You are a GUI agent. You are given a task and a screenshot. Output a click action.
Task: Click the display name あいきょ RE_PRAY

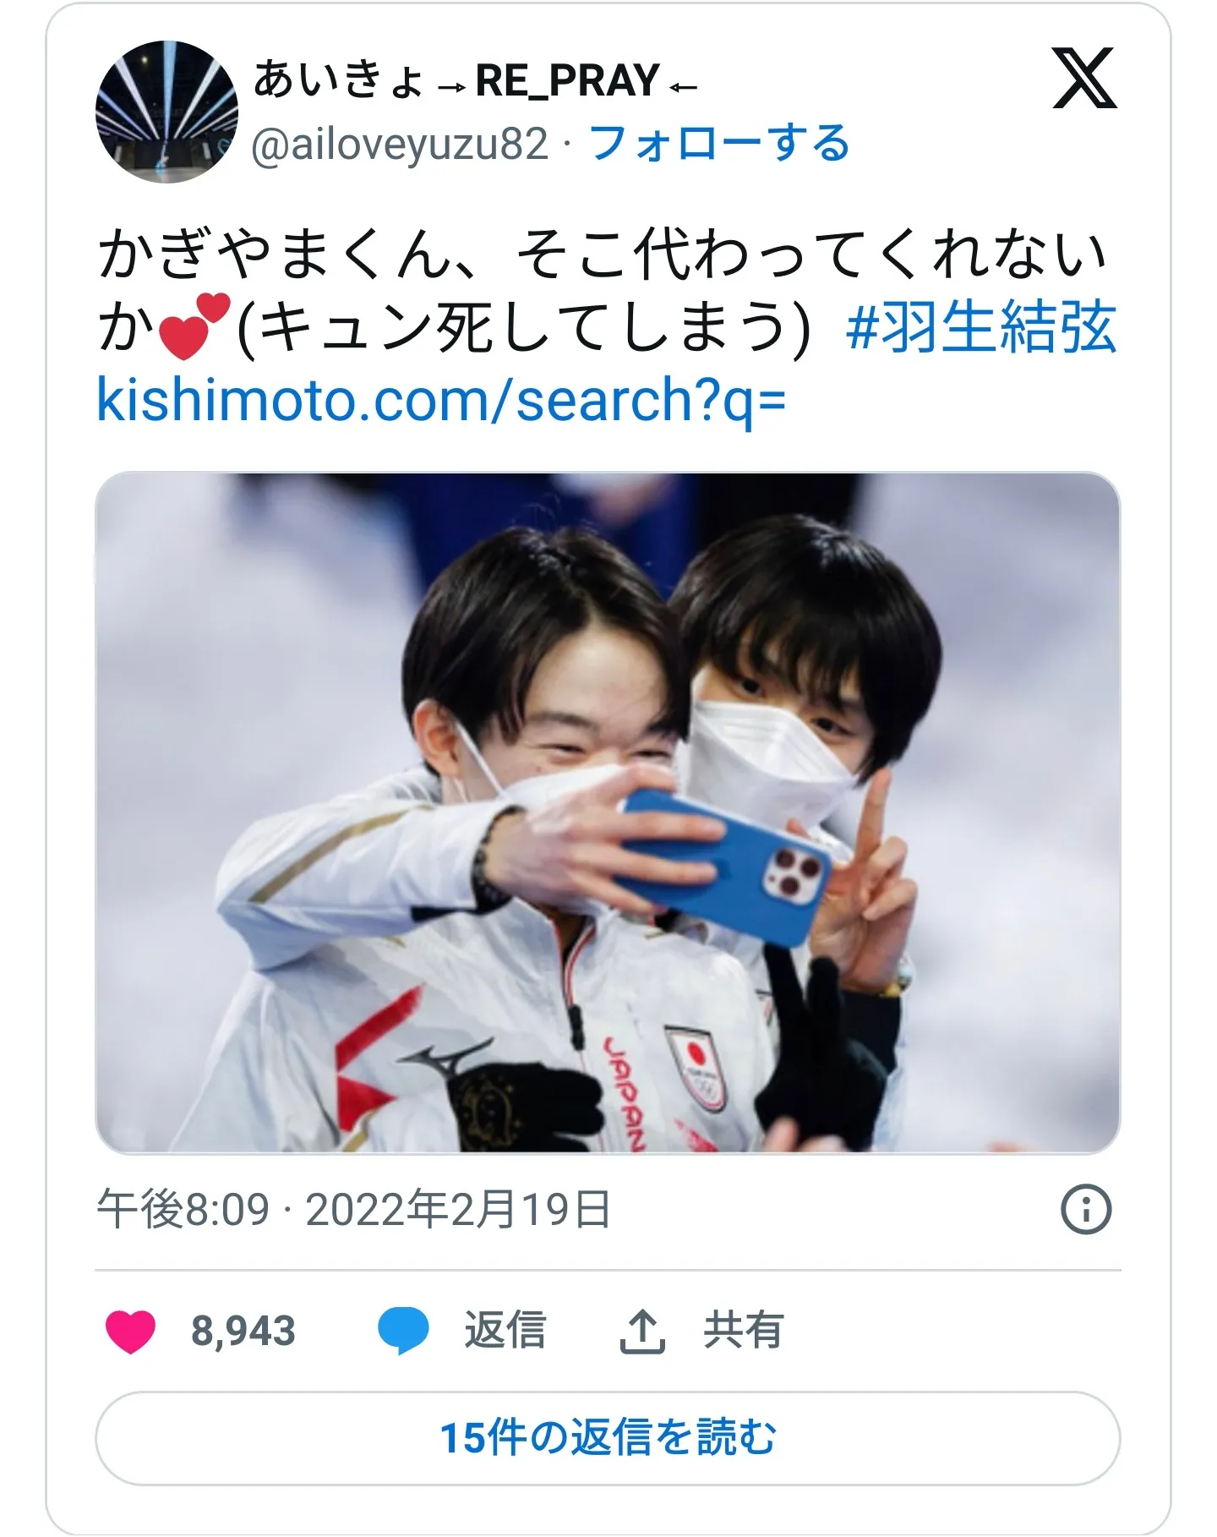click(x=476, y=81)
